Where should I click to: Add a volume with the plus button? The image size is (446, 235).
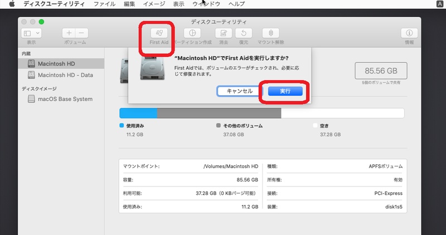click(69, 33)
